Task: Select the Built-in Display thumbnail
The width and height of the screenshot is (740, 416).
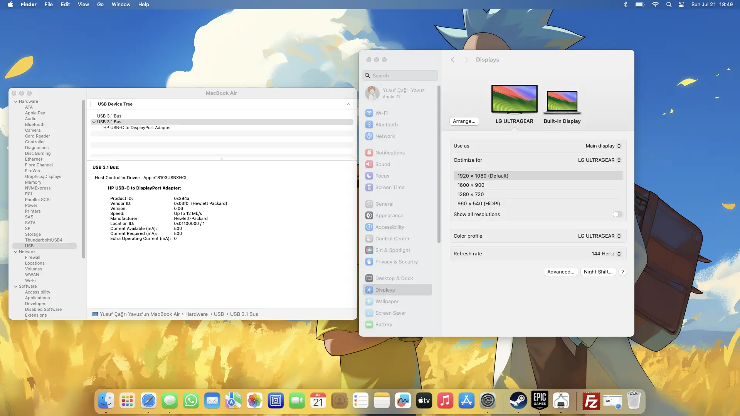Action: pyautogui.click(x=562, y=102)
